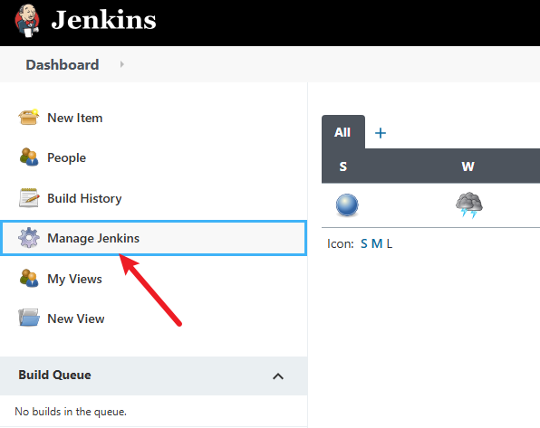Sort by the W weather column
This screenshot has width=540, height=428.
tap(468, 166)
